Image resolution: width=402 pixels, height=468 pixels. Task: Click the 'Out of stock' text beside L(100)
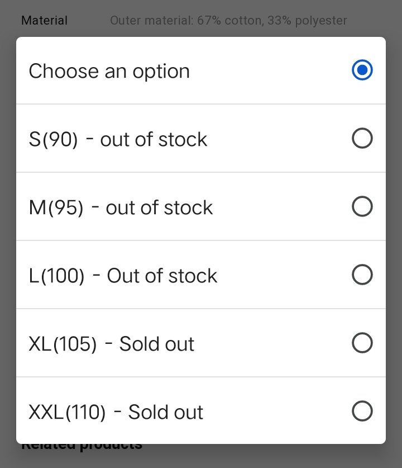[162, 276]
